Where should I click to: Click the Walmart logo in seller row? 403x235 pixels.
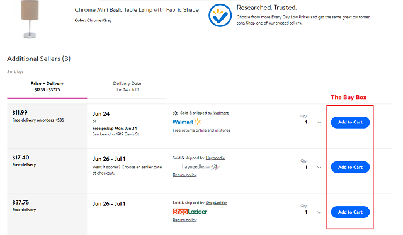coord(186,122)
